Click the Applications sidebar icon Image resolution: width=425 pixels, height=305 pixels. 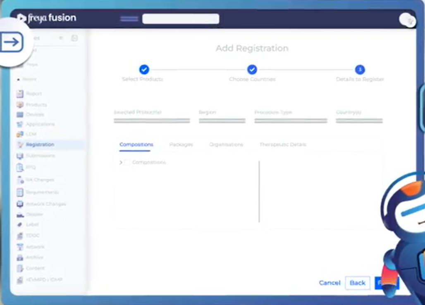(x=20, y=124)
